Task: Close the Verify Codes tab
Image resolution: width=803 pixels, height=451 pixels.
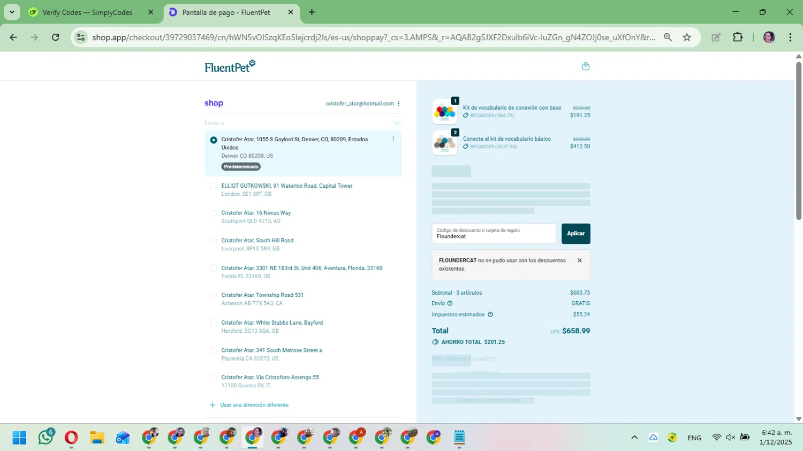Action: [x=150, y=12]
